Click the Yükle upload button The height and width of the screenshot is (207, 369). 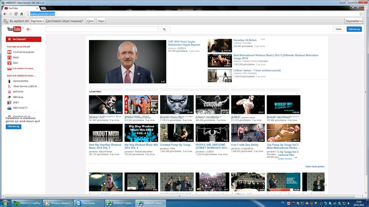click(x=338, y=29)
